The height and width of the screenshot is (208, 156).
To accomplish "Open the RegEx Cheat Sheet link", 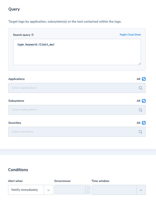I will 130,35.
